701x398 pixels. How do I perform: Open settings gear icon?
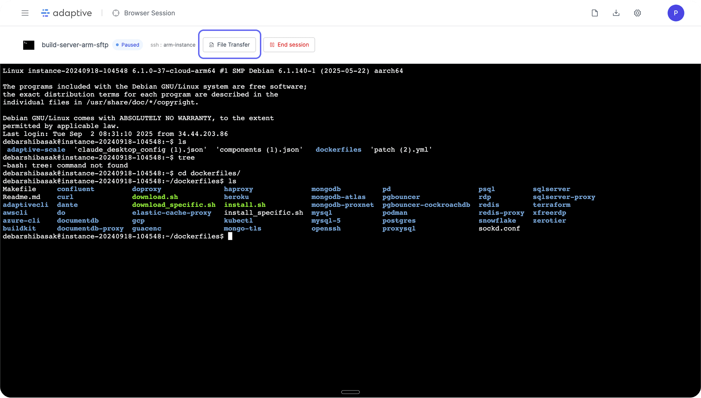coord(637,13)
